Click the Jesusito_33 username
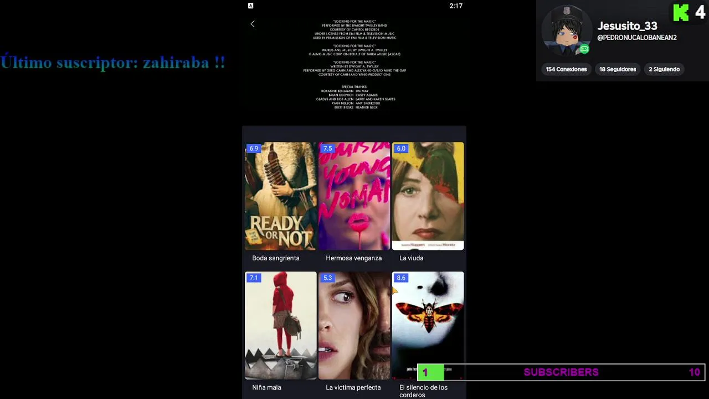Viewport: 709px width, 399px height. pyautogui.click(x=627, y=26)
